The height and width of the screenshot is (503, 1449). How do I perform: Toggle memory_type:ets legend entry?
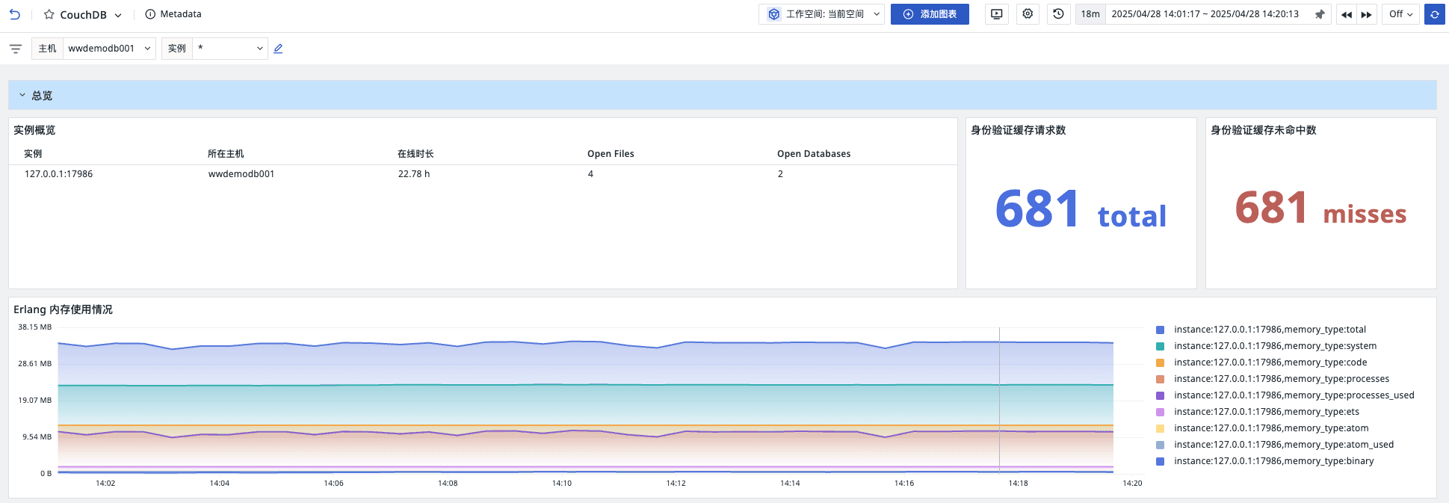coord(1266,412)
